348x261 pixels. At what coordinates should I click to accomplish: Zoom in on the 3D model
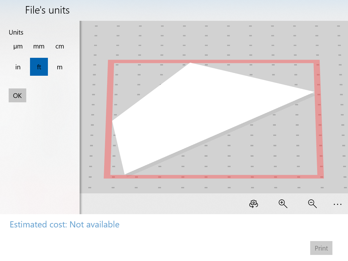point(283,204)
